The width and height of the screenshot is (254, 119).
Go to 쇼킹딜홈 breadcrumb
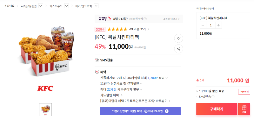(9, 6)
